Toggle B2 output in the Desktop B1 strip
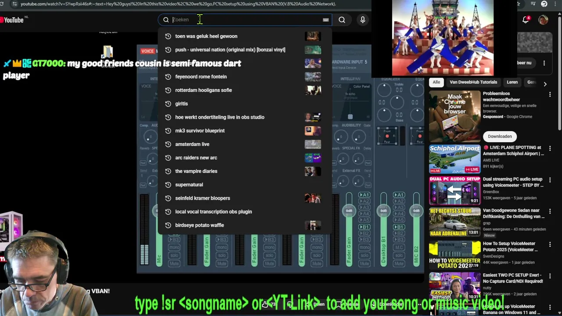Screen dimensions: 562x316 tap(399, 233)
